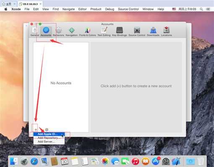The image size is (214, 167).
Task: Open the General preferences pane
Action: point(34,31)
